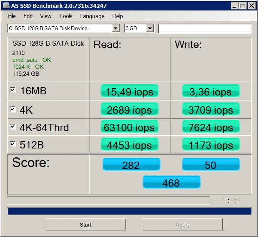Uncheck the 512B test checkbox
258x237 pixels.
click(x=13, y=144)
